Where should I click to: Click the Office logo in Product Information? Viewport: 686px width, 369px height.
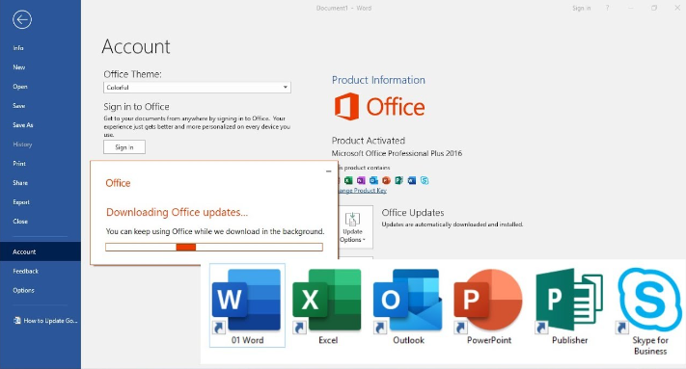tap(379, 107)
